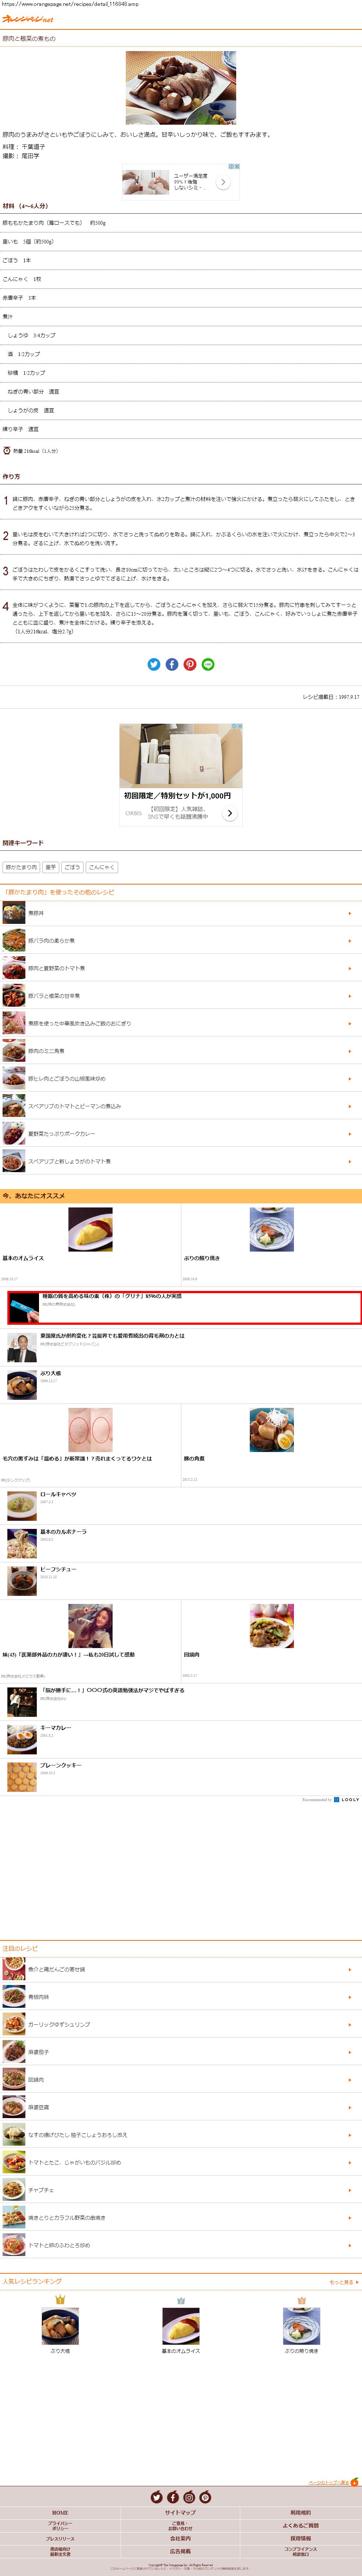The image size is (362, 2576).
Task: Share recipe via Twitter icon
Action: point(154,664)
